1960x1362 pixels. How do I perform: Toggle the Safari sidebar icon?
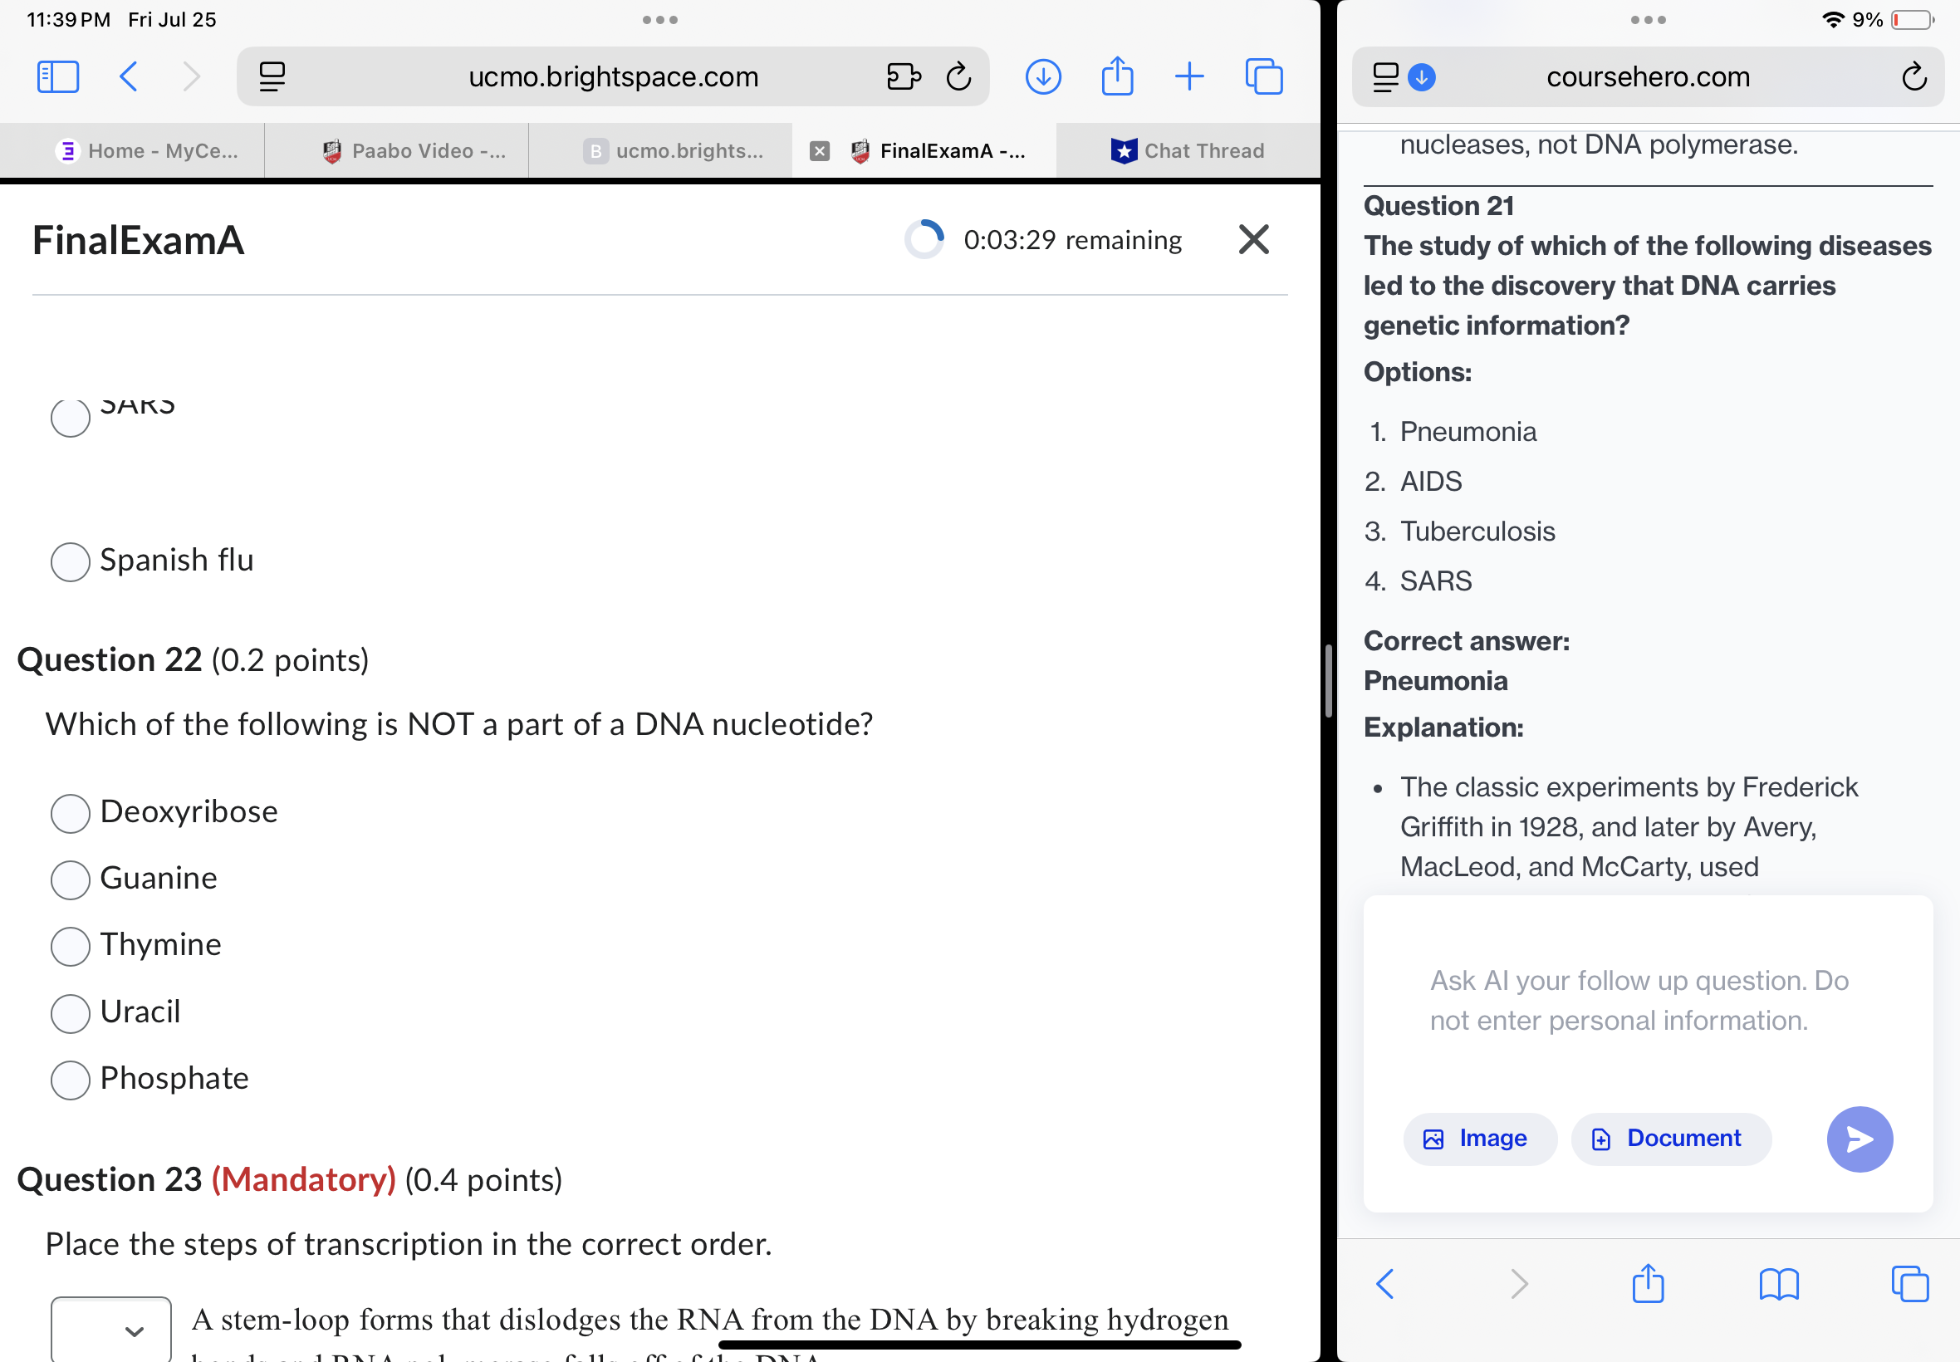point(58,76)
